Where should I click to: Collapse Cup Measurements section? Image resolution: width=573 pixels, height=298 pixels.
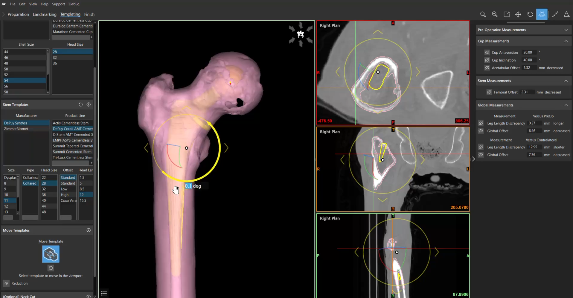click(x=566, y=41)
